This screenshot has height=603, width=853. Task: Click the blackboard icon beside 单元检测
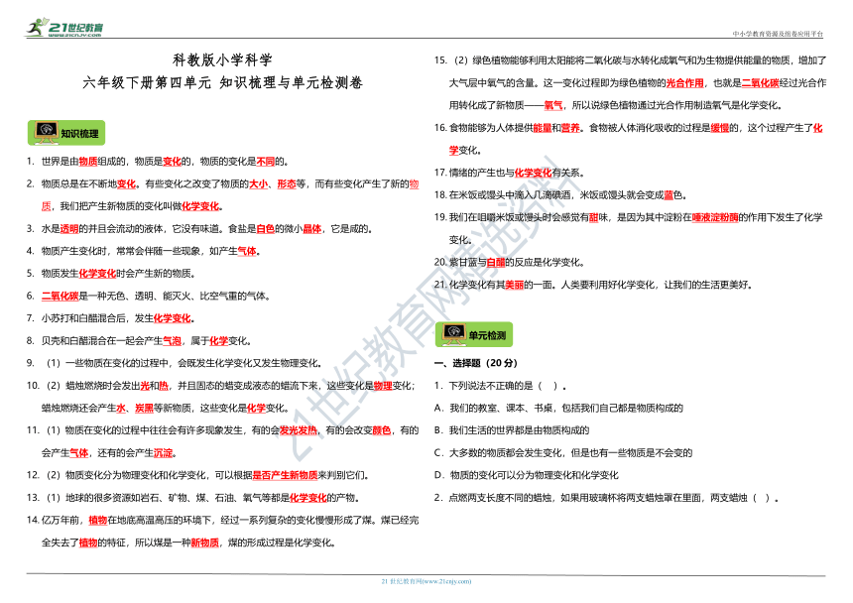point(453,334)
